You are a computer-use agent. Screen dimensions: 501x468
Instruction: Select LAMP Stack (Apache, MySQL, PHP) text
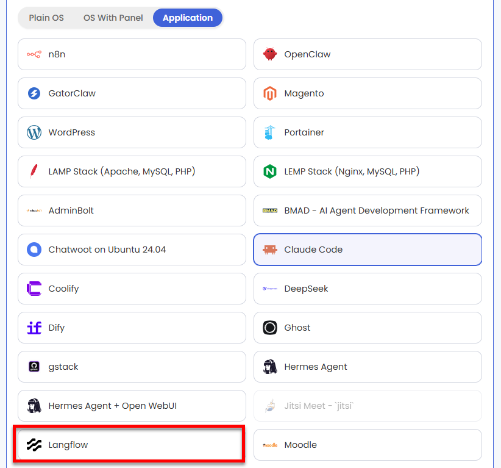122,171
